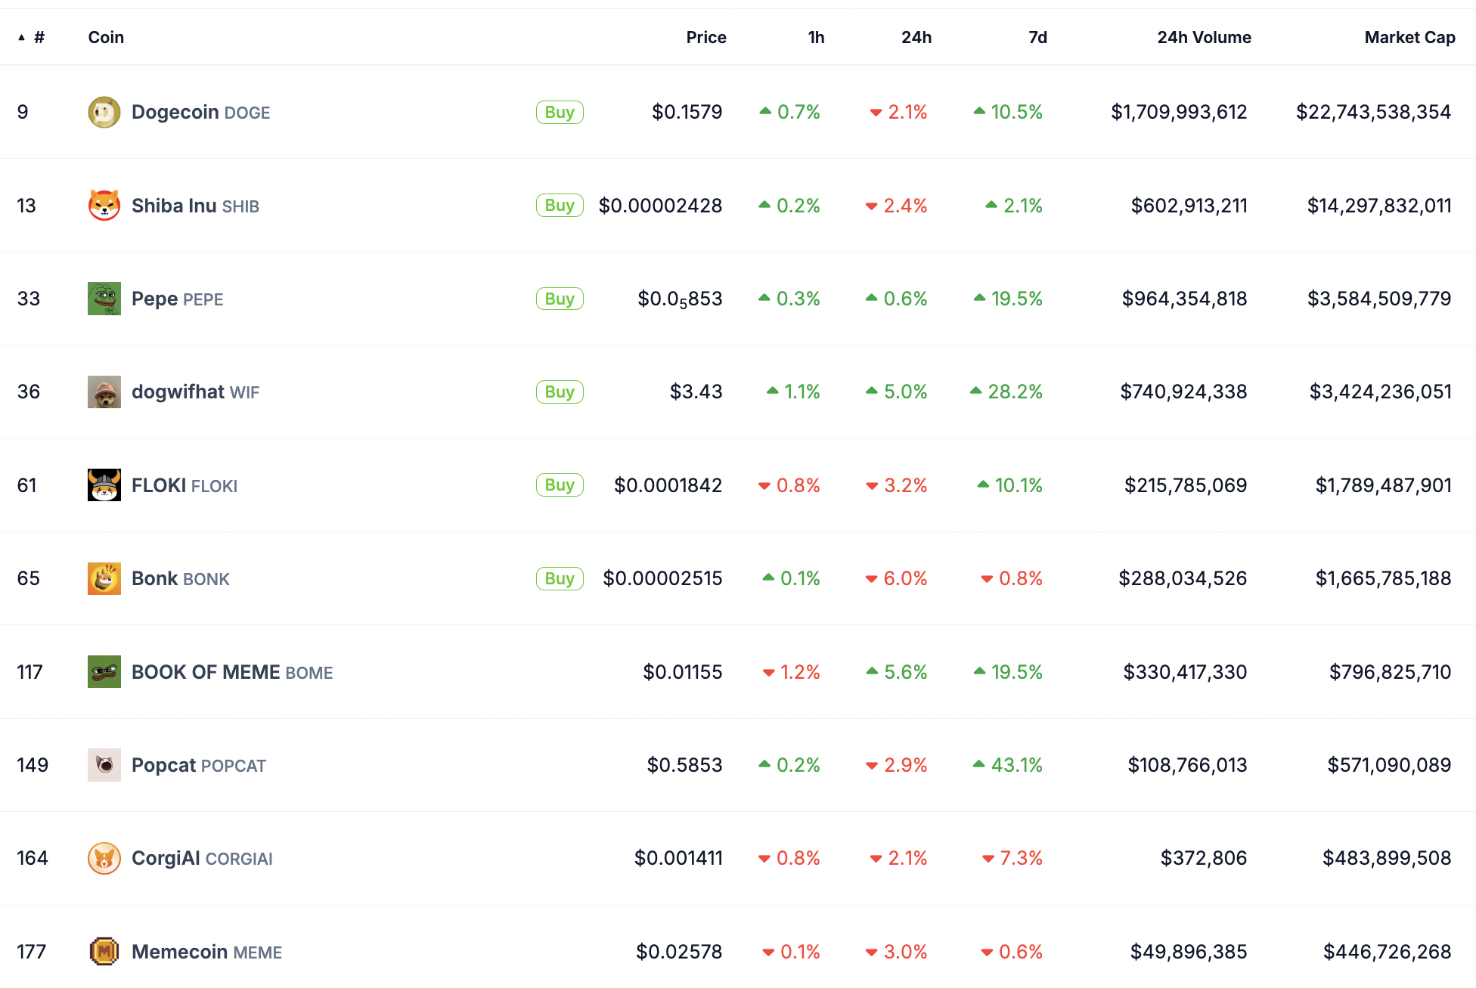This screenshot has width=1476, height=988.
Task: Buy Dogecoin with the Buy button
Action: [x=560, y=112]
